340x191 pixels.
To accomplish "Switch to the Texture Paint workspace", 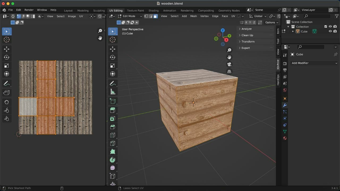I will 135,11.
